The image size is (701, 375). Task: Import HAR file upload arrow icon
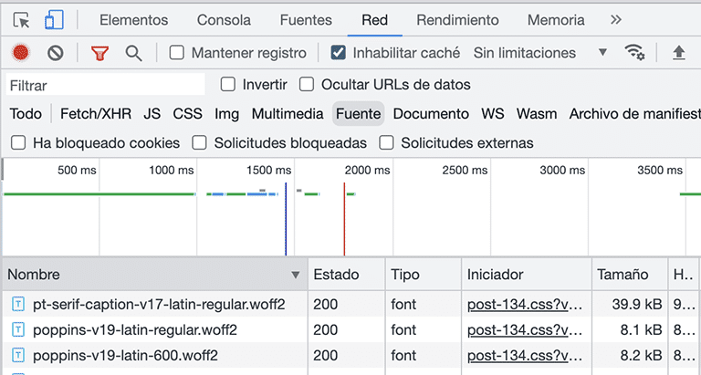click(x=679, y=53)
